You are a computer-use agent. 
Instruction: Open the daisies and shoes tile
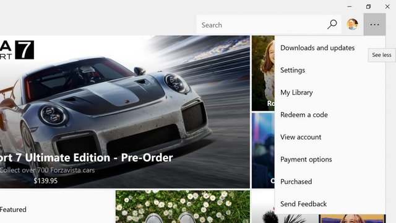pyautogui.click(x=183, y=206)
